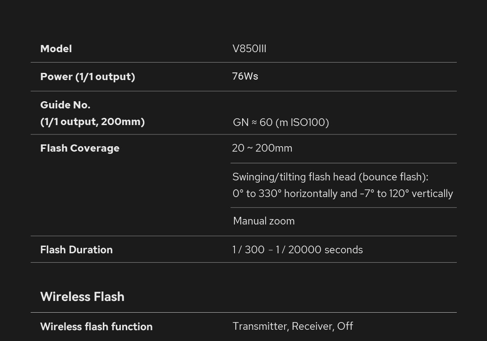Select the Manual zoom text
The height and width of the screenshot is (341, 487).
[264, 221]
